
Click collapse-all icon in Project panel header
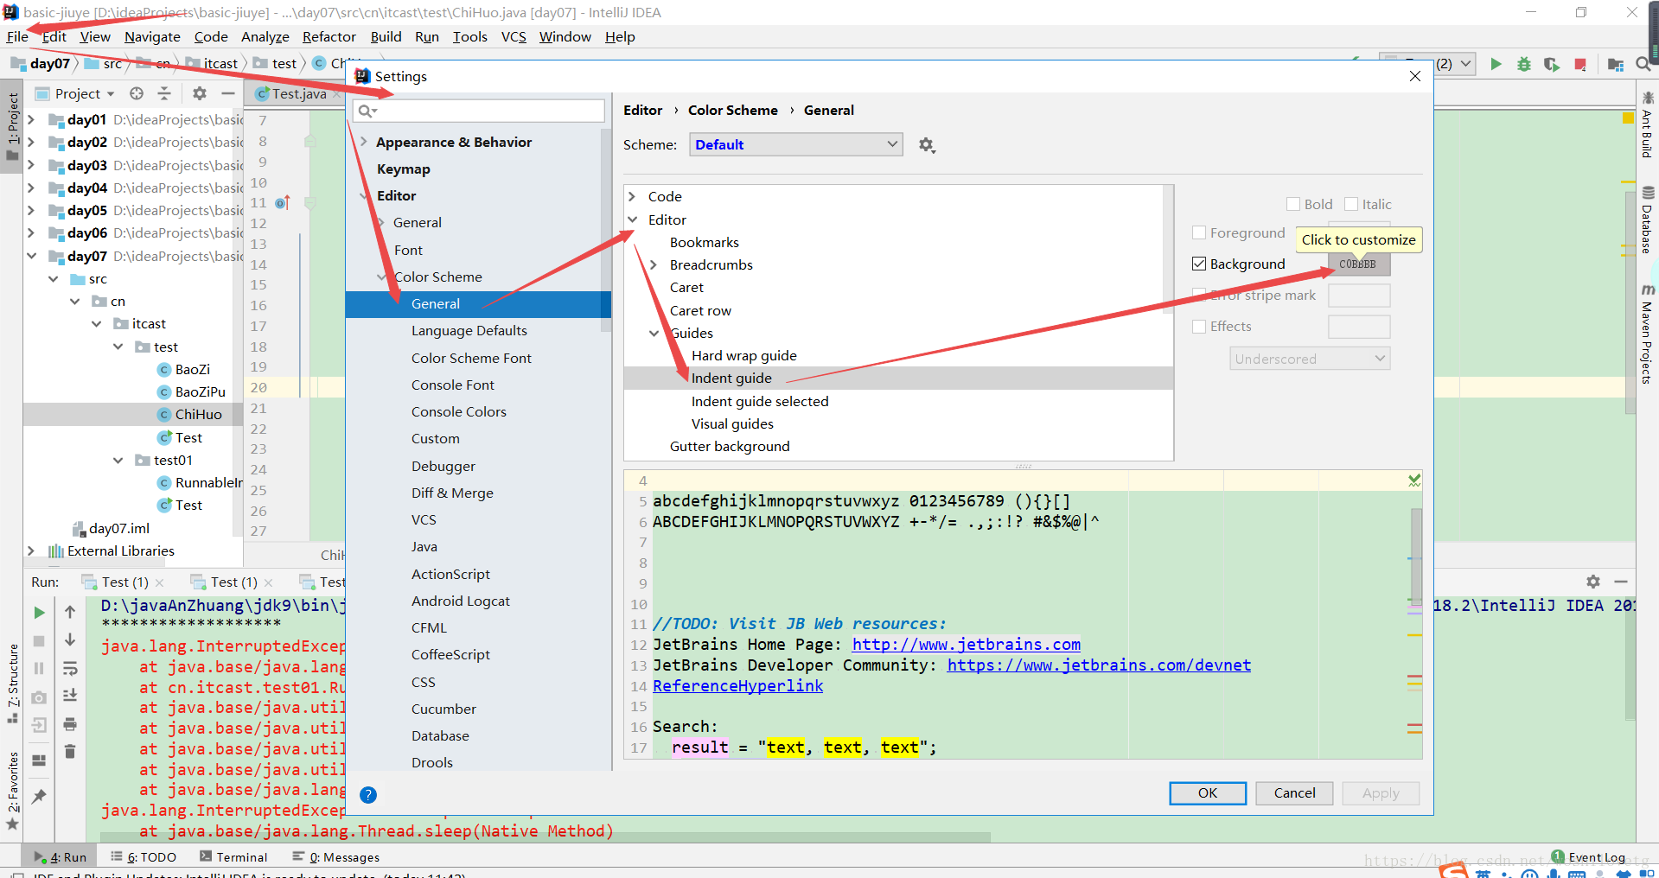164,93
